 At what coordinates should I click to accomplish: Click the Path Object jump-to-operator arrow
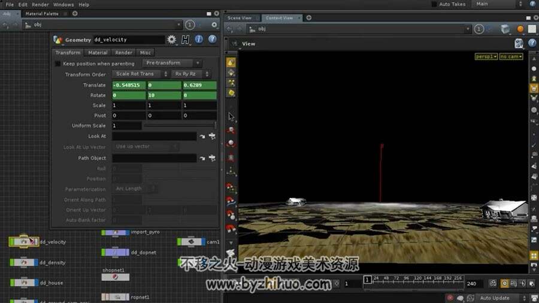click(202, 158)
